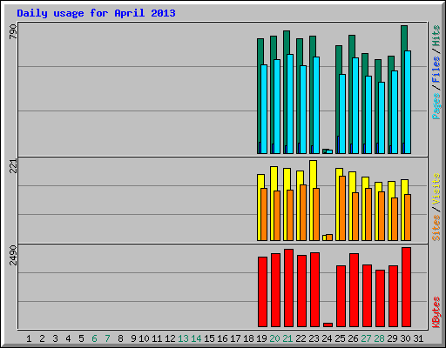Click day 20 on the date axis
This screenshot has height=348, width=446.
(x=274, y=338)
